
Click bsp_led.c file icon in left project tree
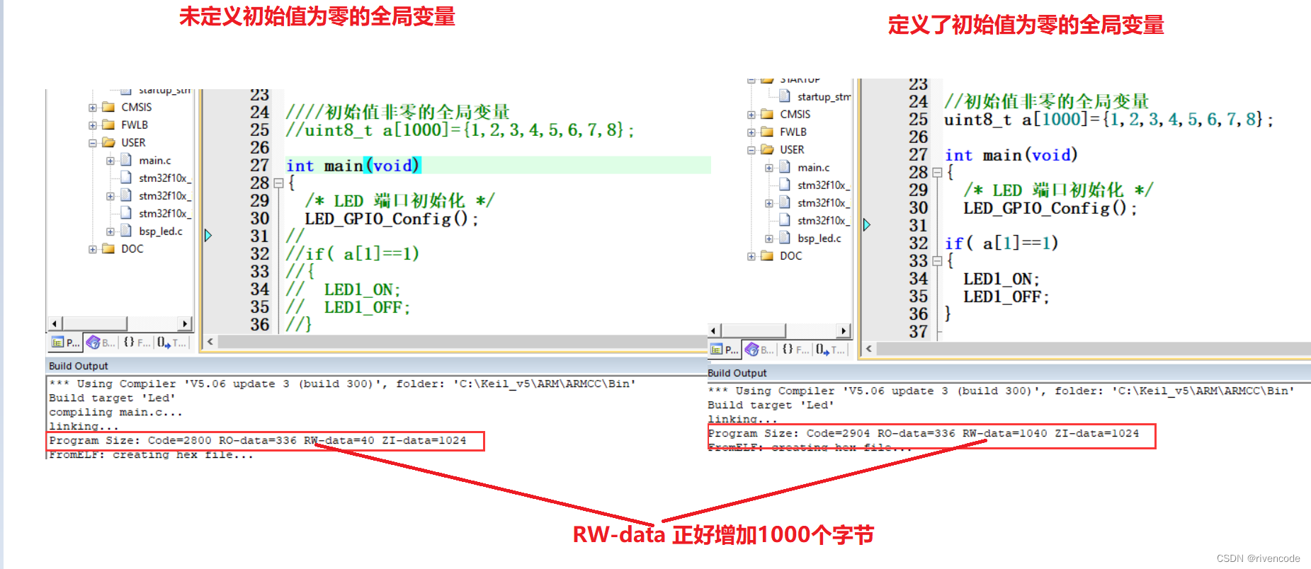[126, 231]
